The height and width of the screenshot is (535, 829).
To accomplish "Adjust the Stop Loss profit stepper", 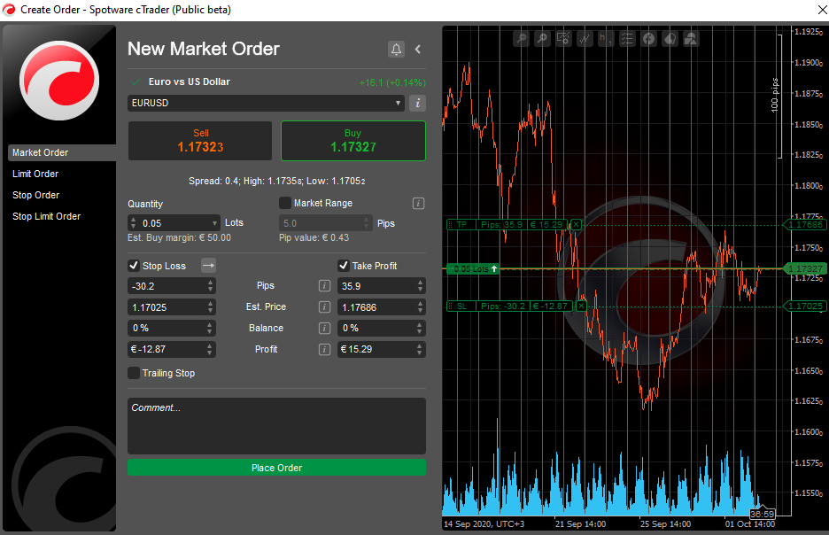I will pos(210,350).
